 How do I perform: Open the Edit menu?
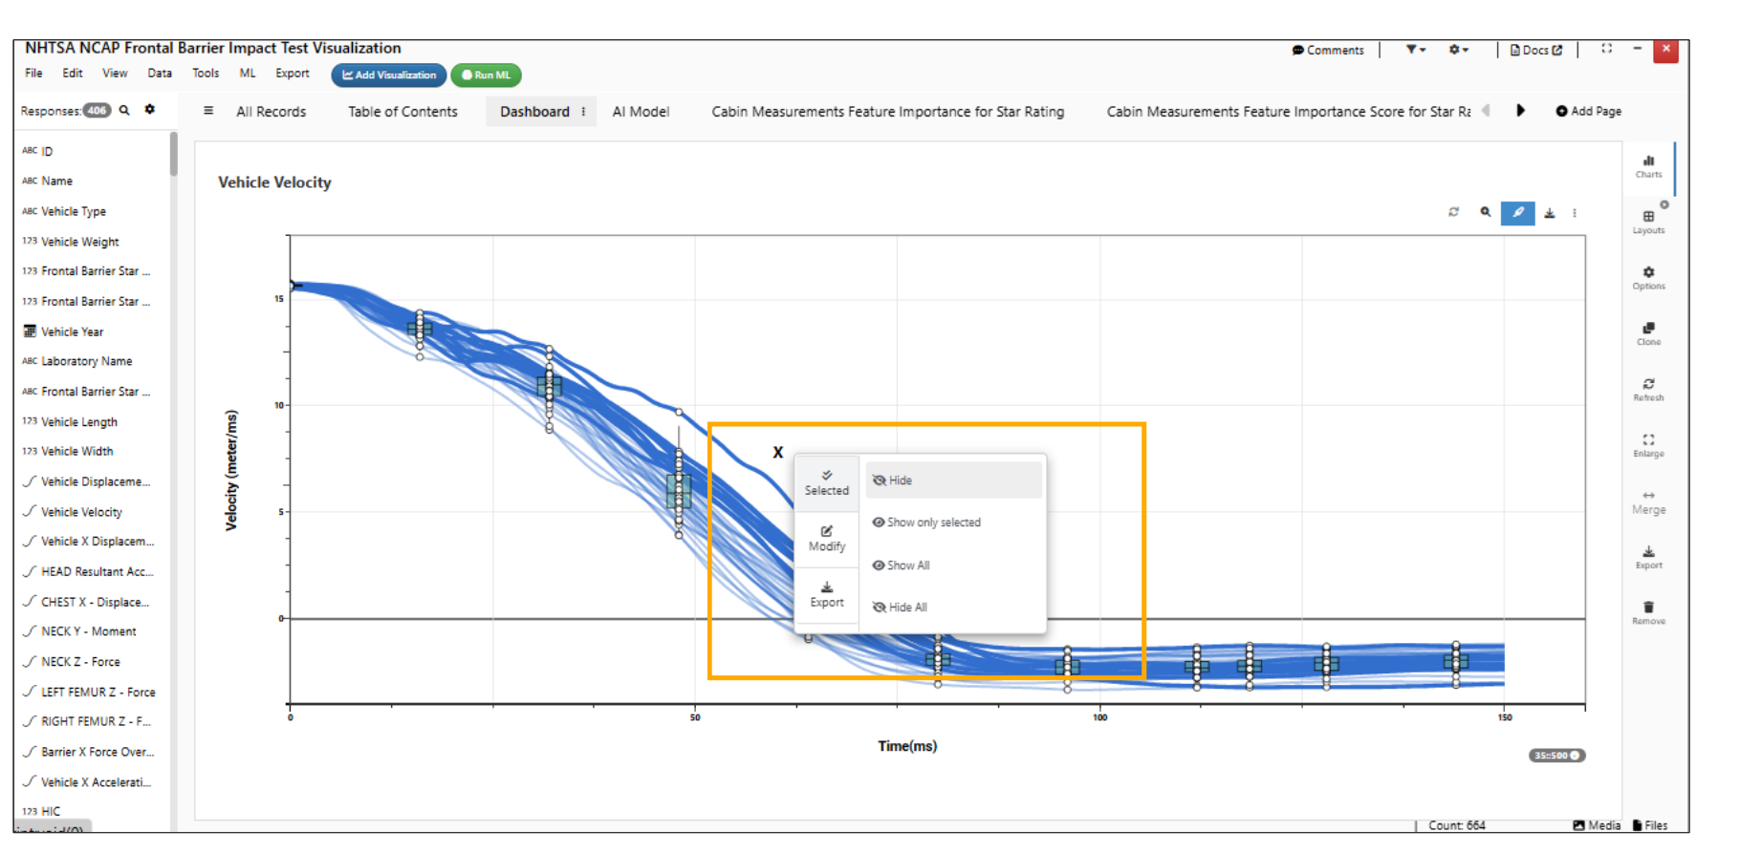(73, 73)
